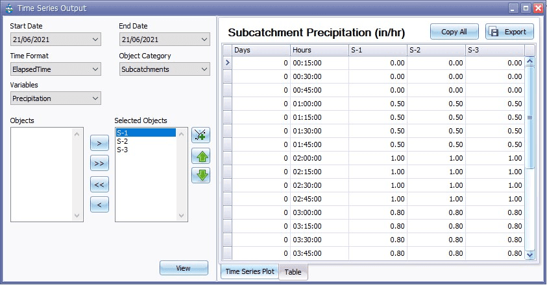Remove selected object with left arrow button

(x=99, y=205)
